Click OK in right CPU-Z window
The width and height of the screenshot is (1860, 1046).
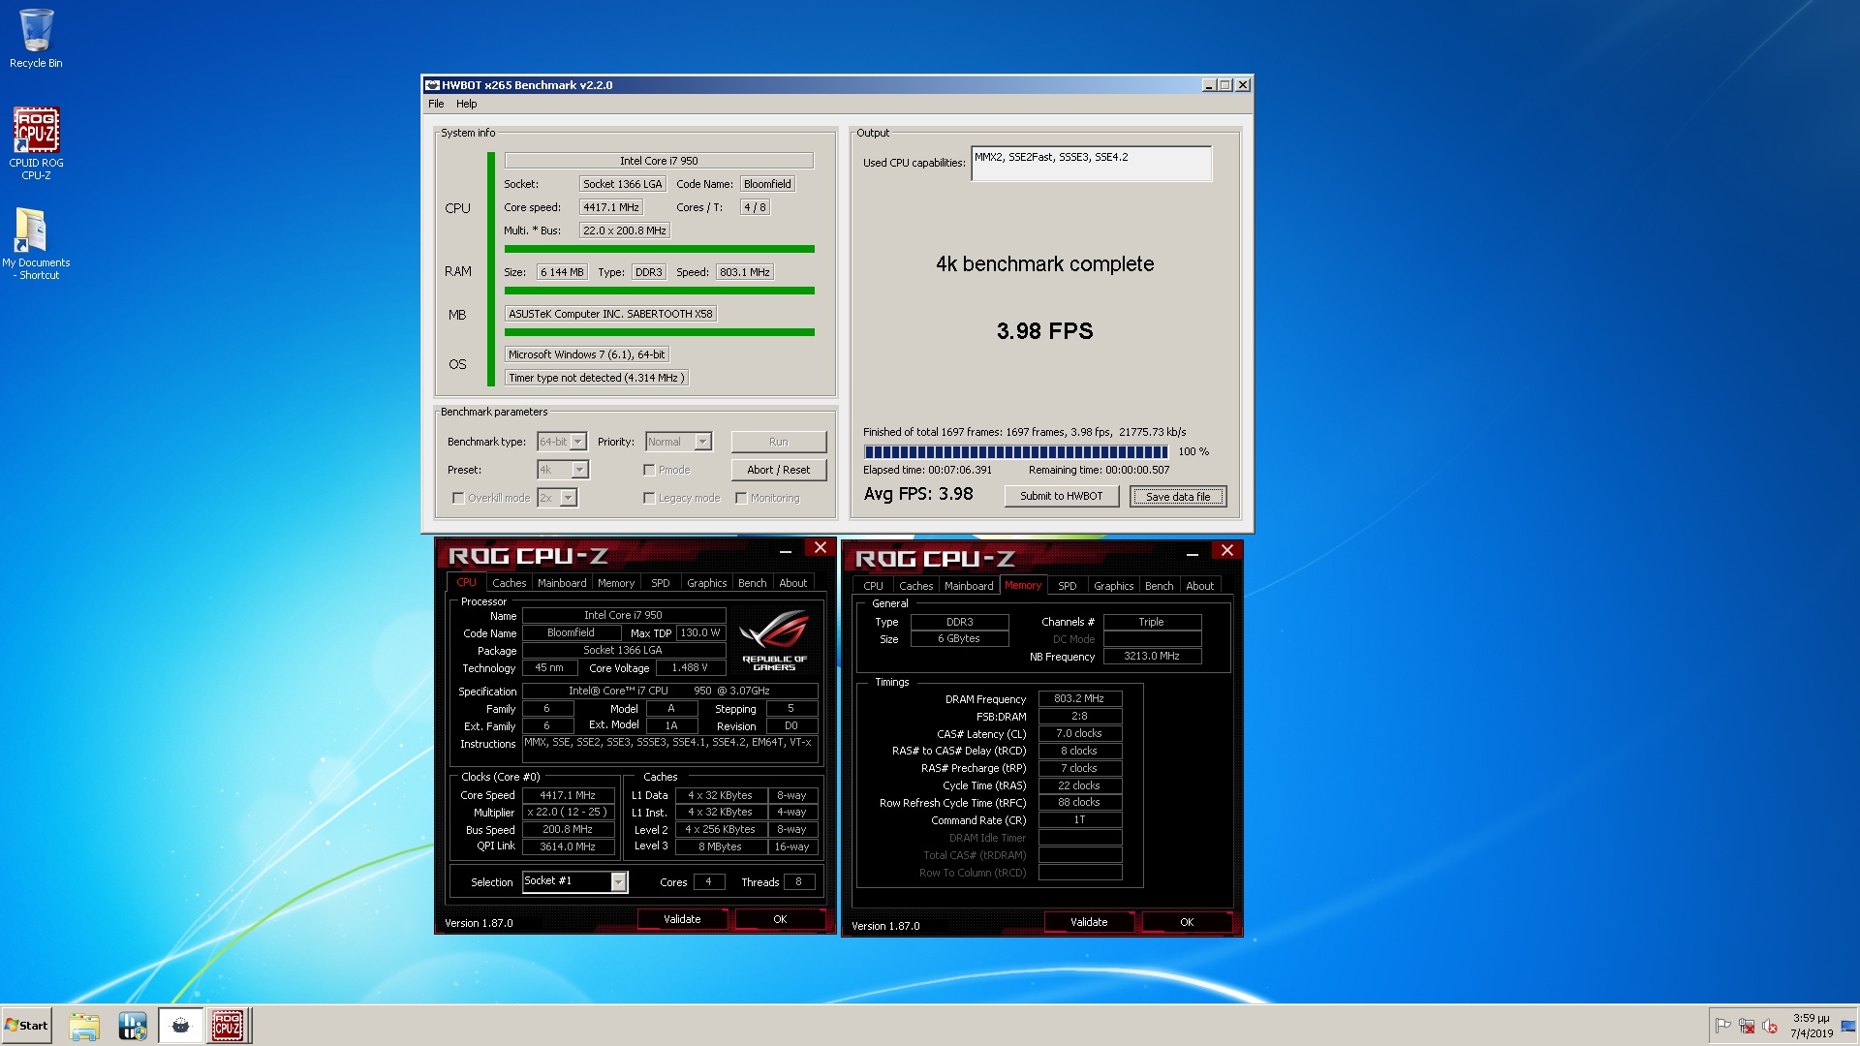click(1187, 922)
